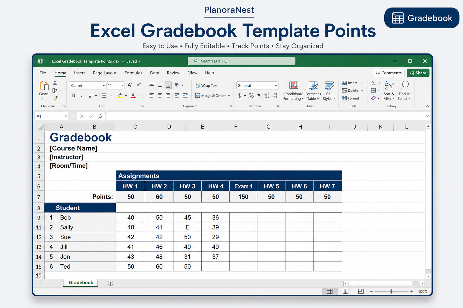Open Find & Select magnifier icon
463x308 pixels.
pyautogui.click(x=404, y=85)
